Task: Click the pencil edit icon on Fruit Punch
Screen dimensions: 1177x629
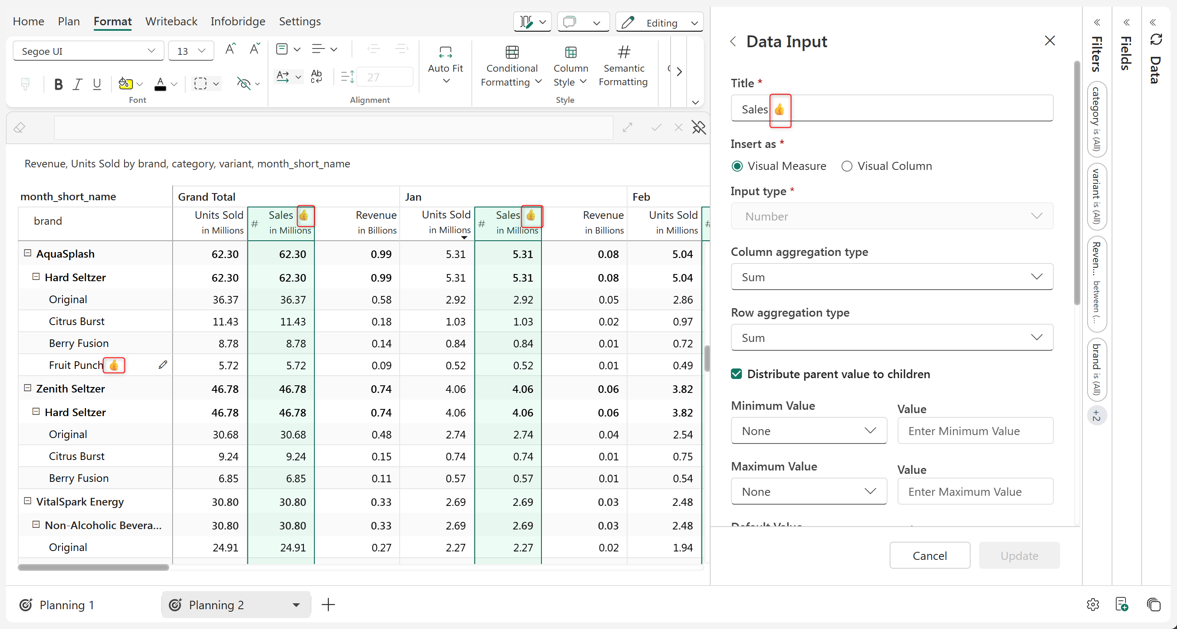Action: pos(162,365)
